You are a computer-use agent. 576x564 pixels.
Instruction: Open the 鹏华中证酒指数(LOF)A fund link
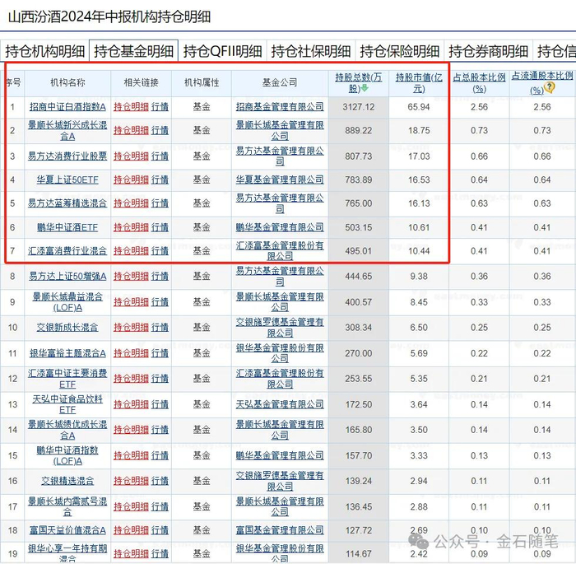[x=67, y=455]
